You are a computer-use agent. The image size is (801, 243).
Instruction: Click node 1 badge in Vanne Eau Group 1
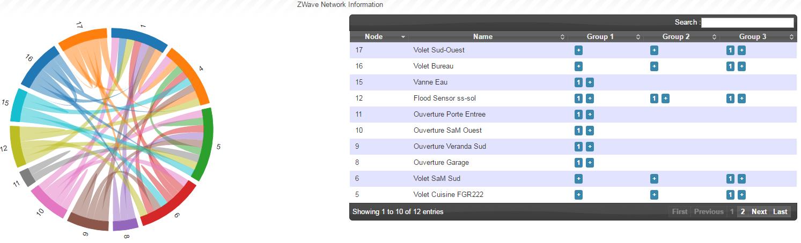tap(578, 82)
